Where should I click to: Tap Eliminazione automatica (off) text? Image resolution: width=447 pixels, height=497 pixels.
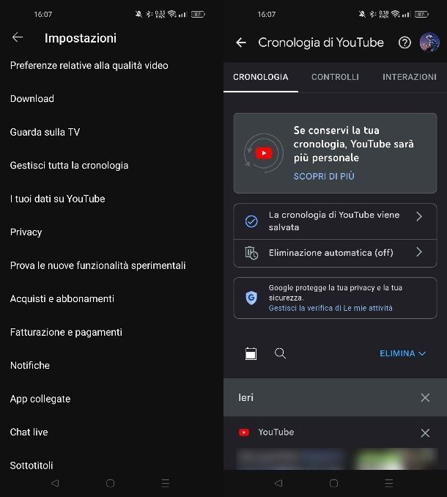point(330,253)
